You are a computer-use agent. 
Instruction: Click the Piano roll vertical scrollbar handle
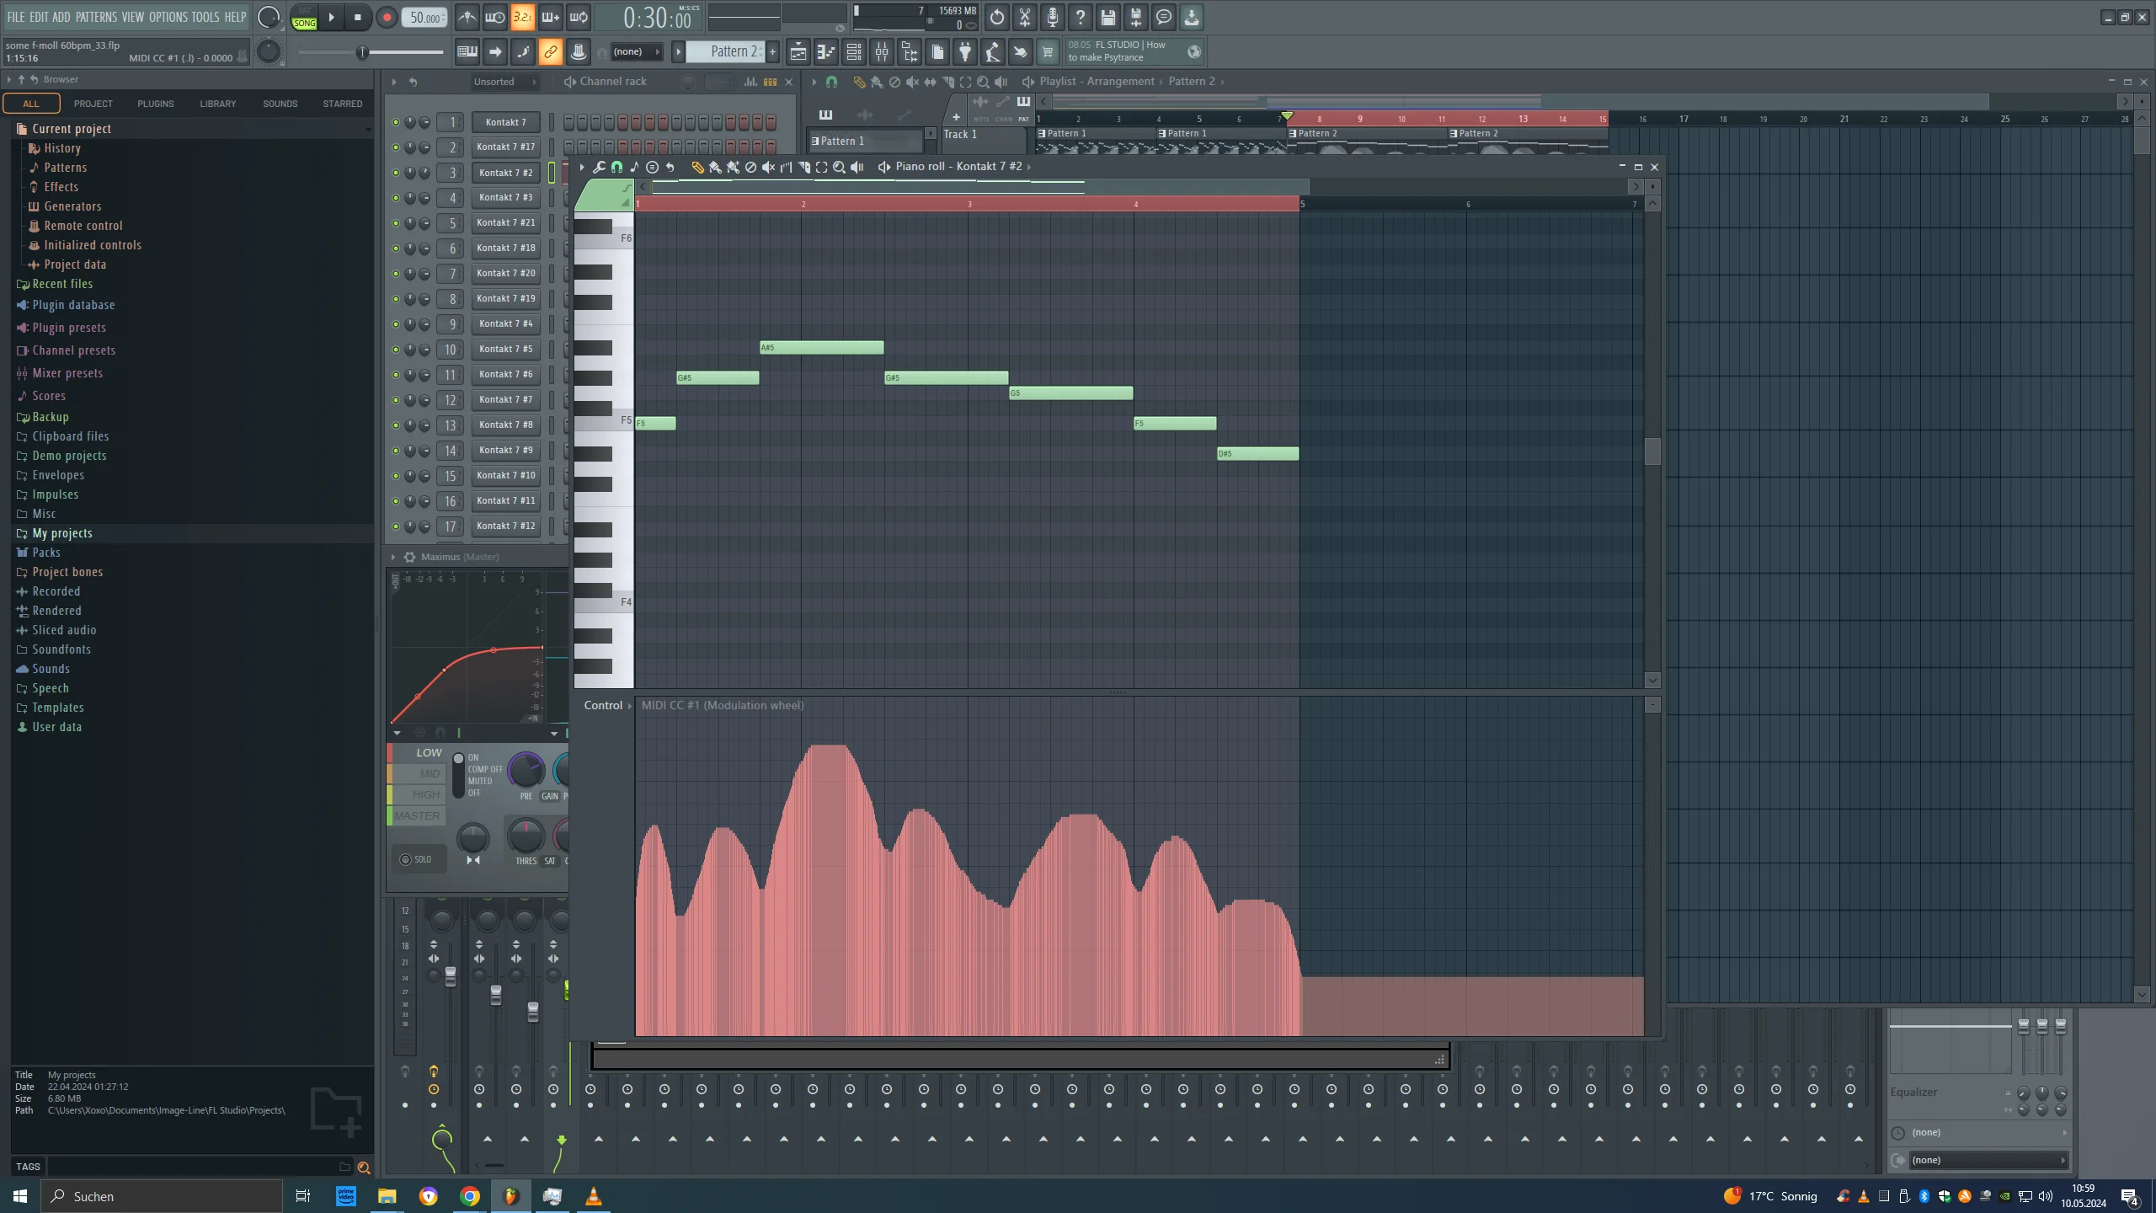[1652, 452]
